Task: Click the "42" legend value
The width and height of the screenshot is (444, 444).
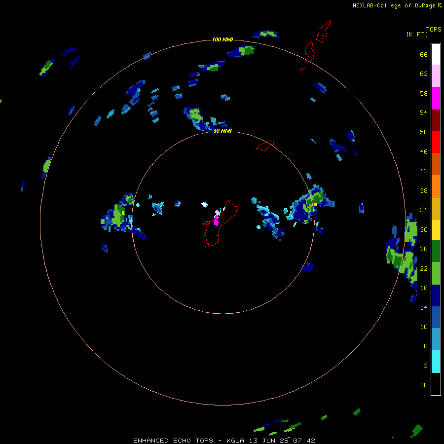Action: [424, 171]
